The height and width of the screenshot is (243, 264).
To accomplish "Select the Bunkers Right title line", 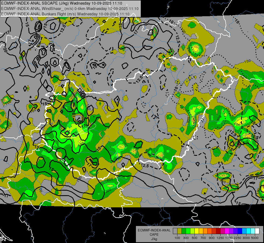I will (65, 14).
